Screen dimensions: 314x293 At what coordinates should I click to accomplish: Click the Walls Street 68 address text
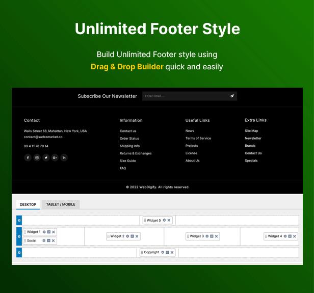[55, 131]
